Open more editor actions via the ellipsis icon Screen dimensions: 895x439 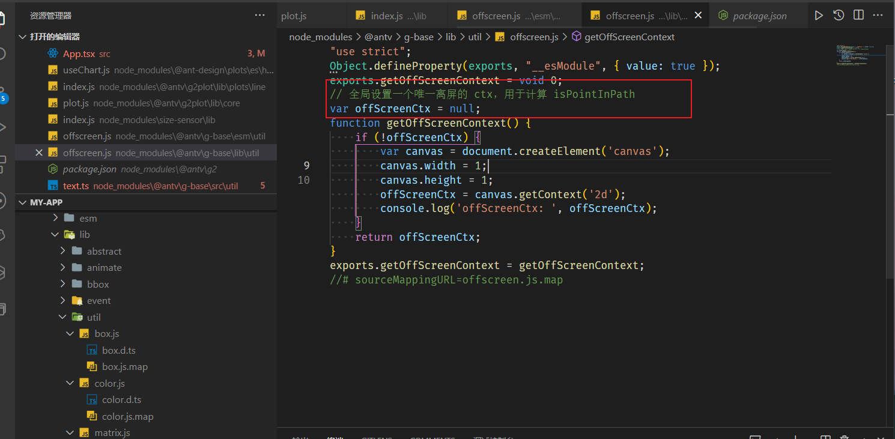(x=877, y=15)
